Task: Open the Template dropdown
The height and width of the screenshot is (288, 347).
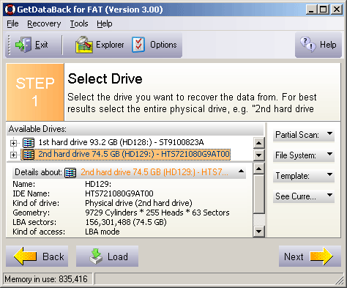Action: point(304,176)
